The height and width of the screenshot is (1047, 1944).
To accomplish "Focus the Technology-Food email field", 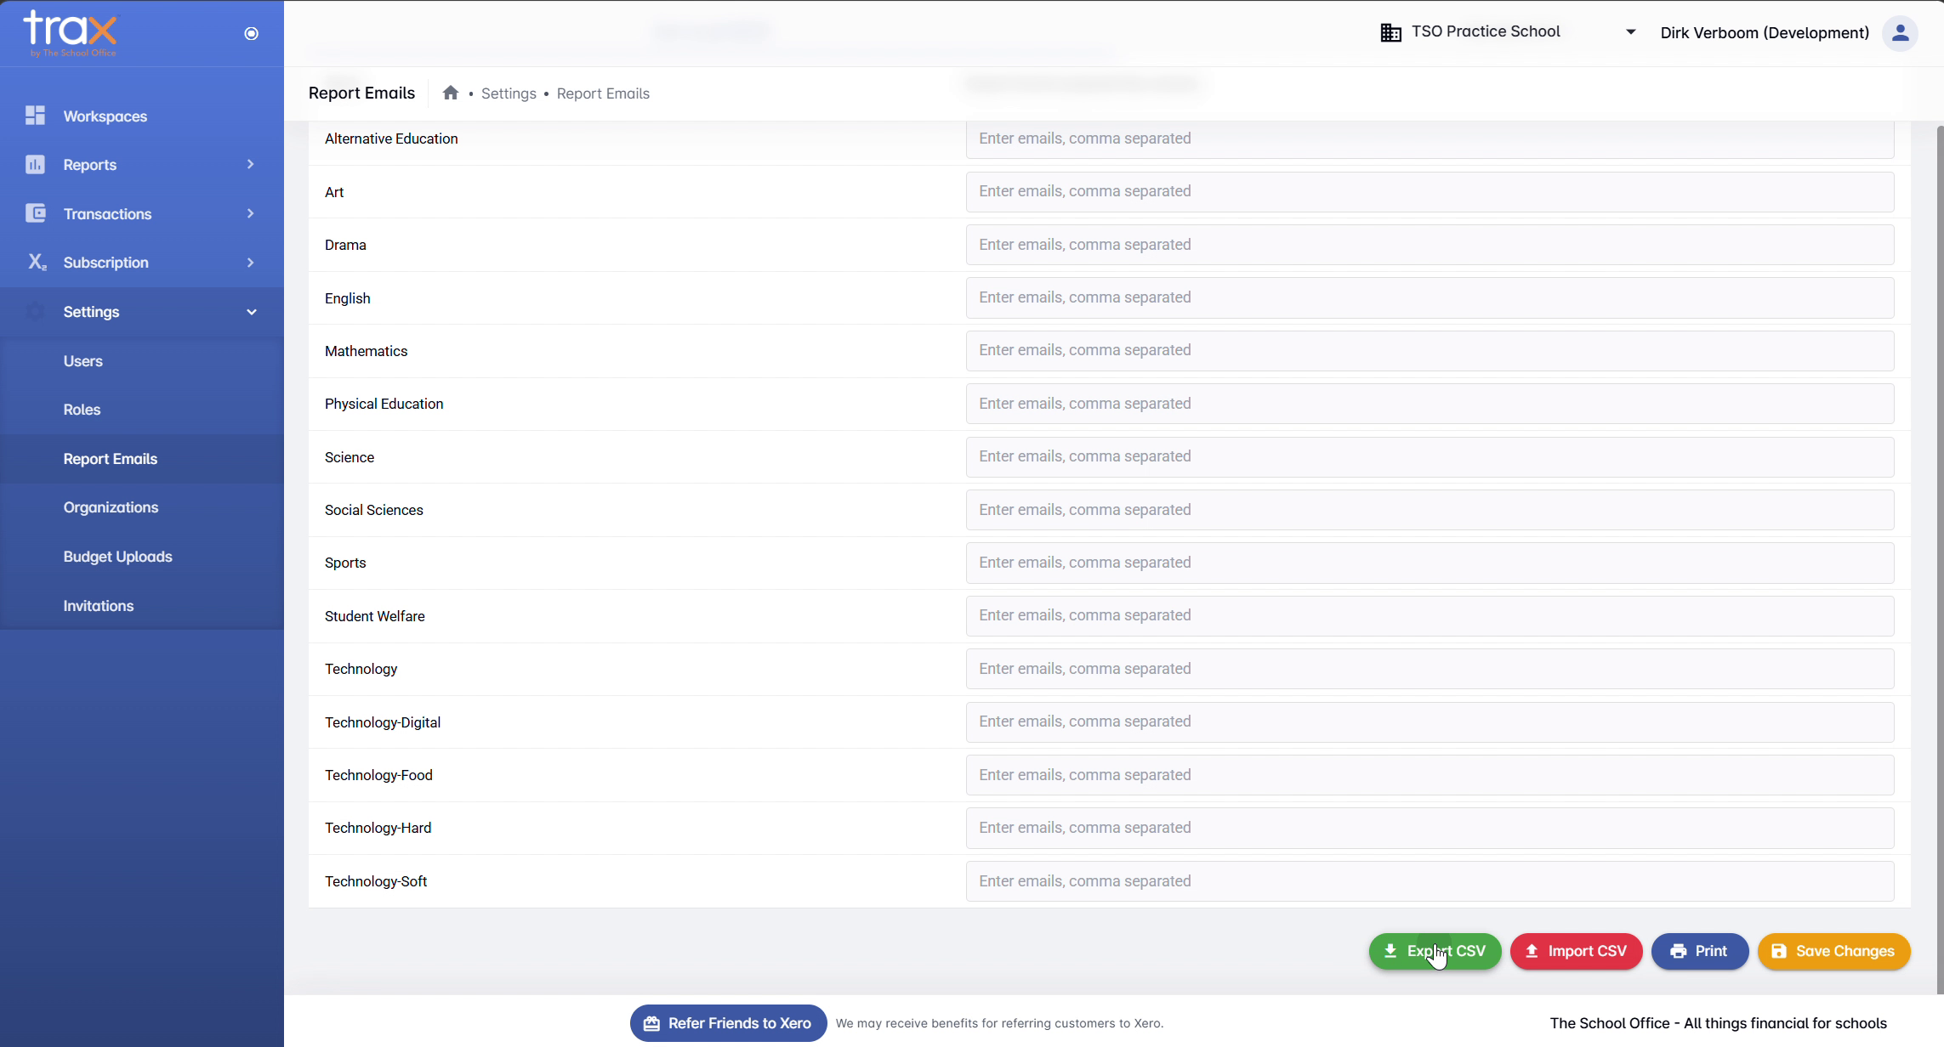I will (x=1430, y=775).
